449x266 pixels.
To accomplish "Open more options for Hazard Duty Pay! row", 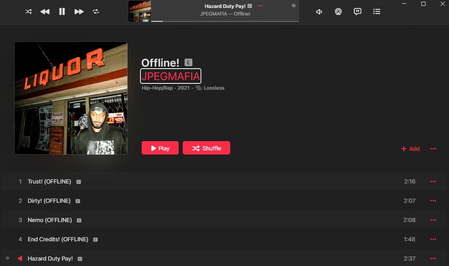I will (433, 258).
